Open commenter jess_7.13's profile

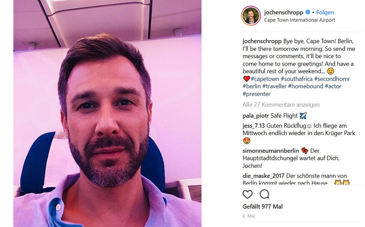[x=253, y=126]
